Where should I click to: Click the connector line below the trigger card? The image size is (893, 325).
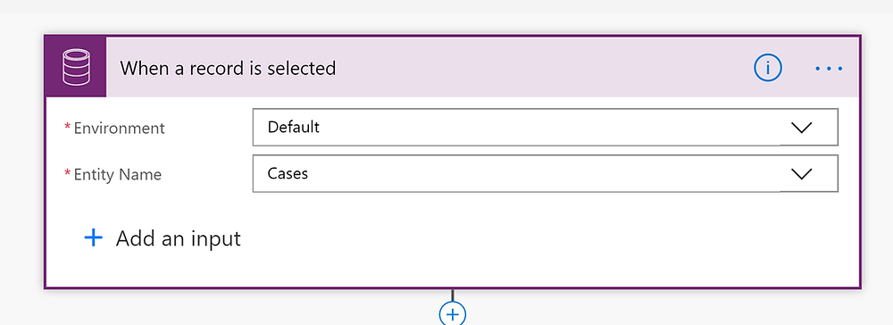coord(453,296)
